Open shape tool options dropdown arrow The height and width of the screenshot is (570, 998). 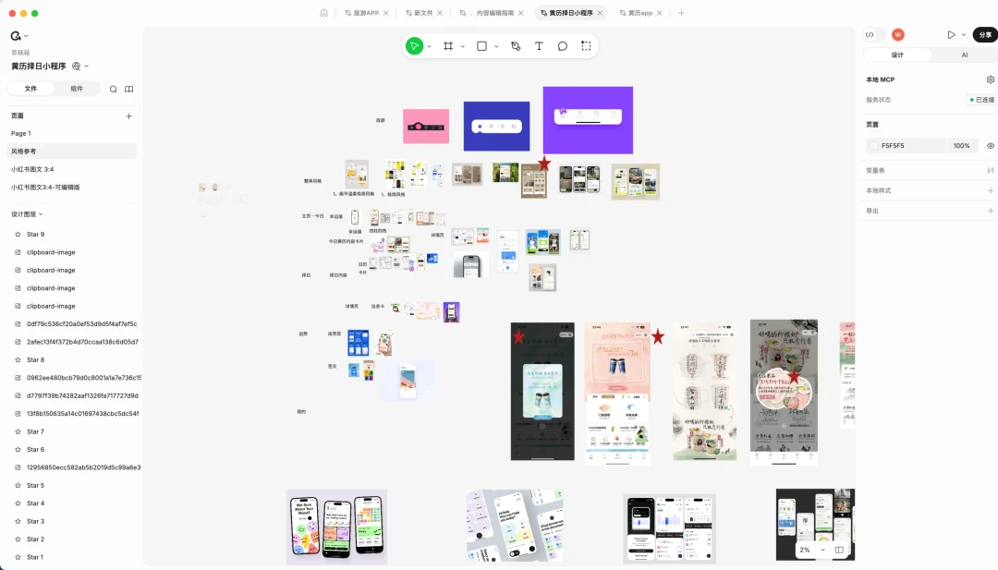pyautogui.click(x=496, y=46)
